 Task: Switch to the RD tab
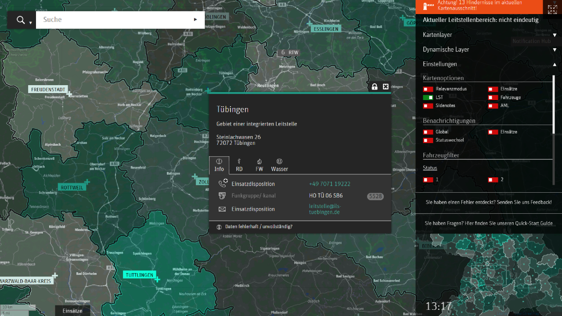[x=239, y=165]
